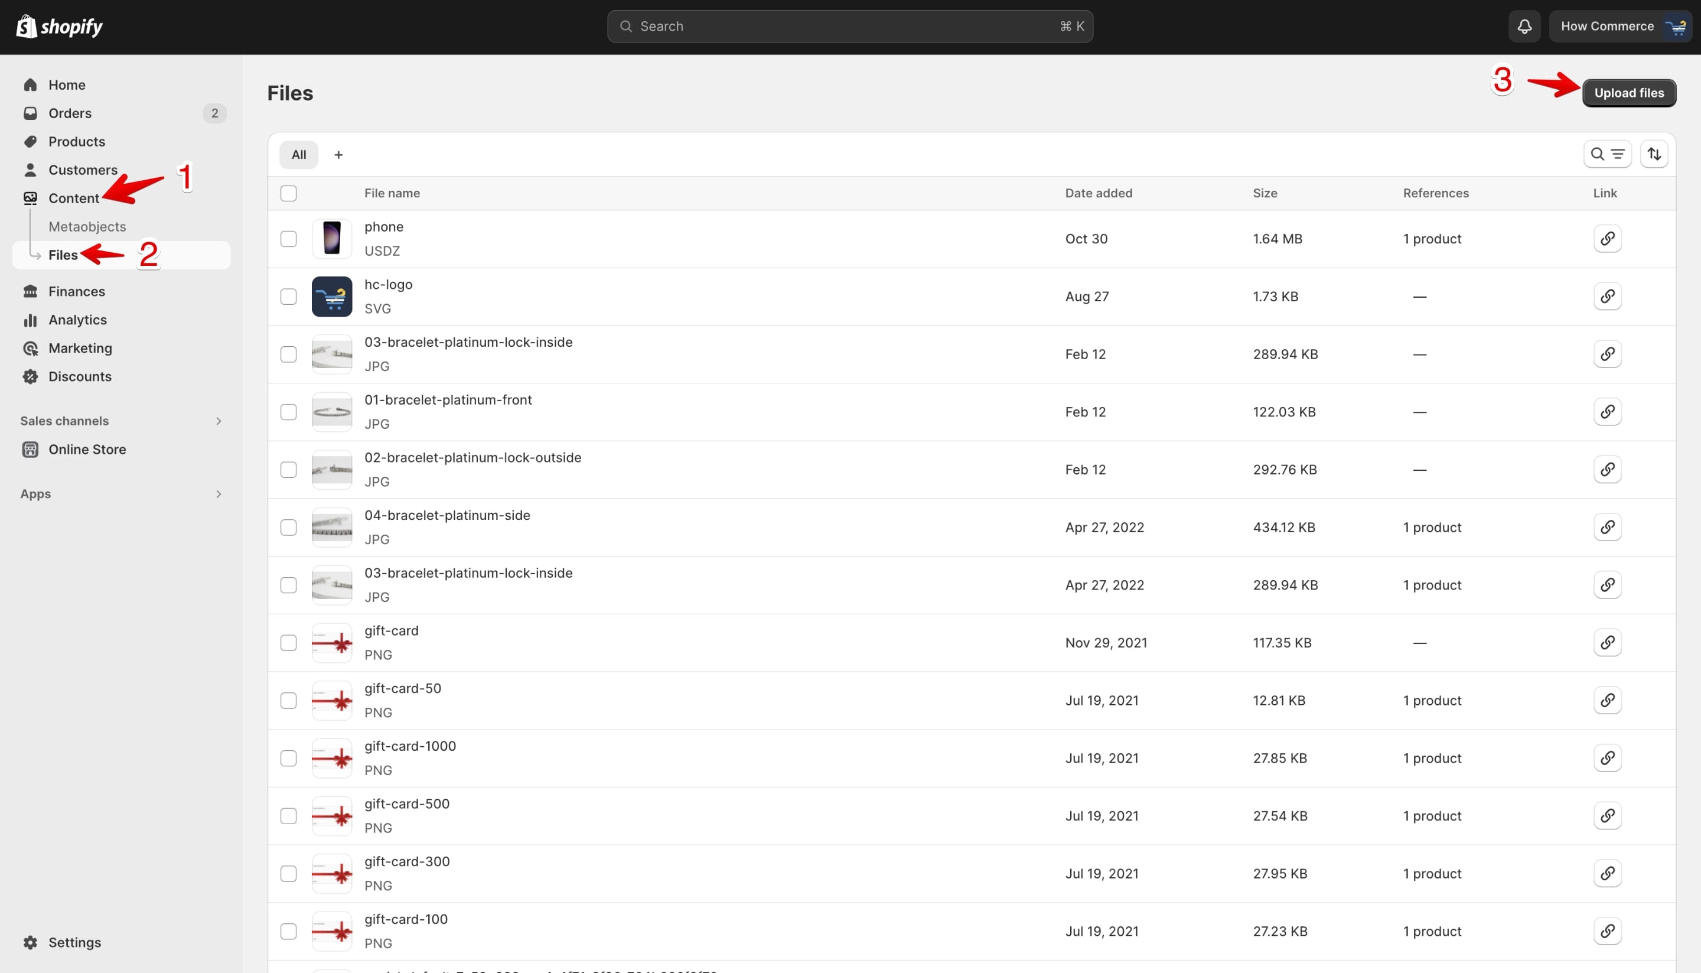1701x973 pixels.
Task: Check the gift-card-50 checkbox
Action: click(x=289, y=700)
